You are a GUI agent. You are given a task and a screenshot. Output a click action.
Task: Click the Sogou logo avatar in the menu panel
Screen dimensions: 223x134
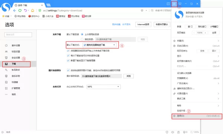click(x=179, y=14)
